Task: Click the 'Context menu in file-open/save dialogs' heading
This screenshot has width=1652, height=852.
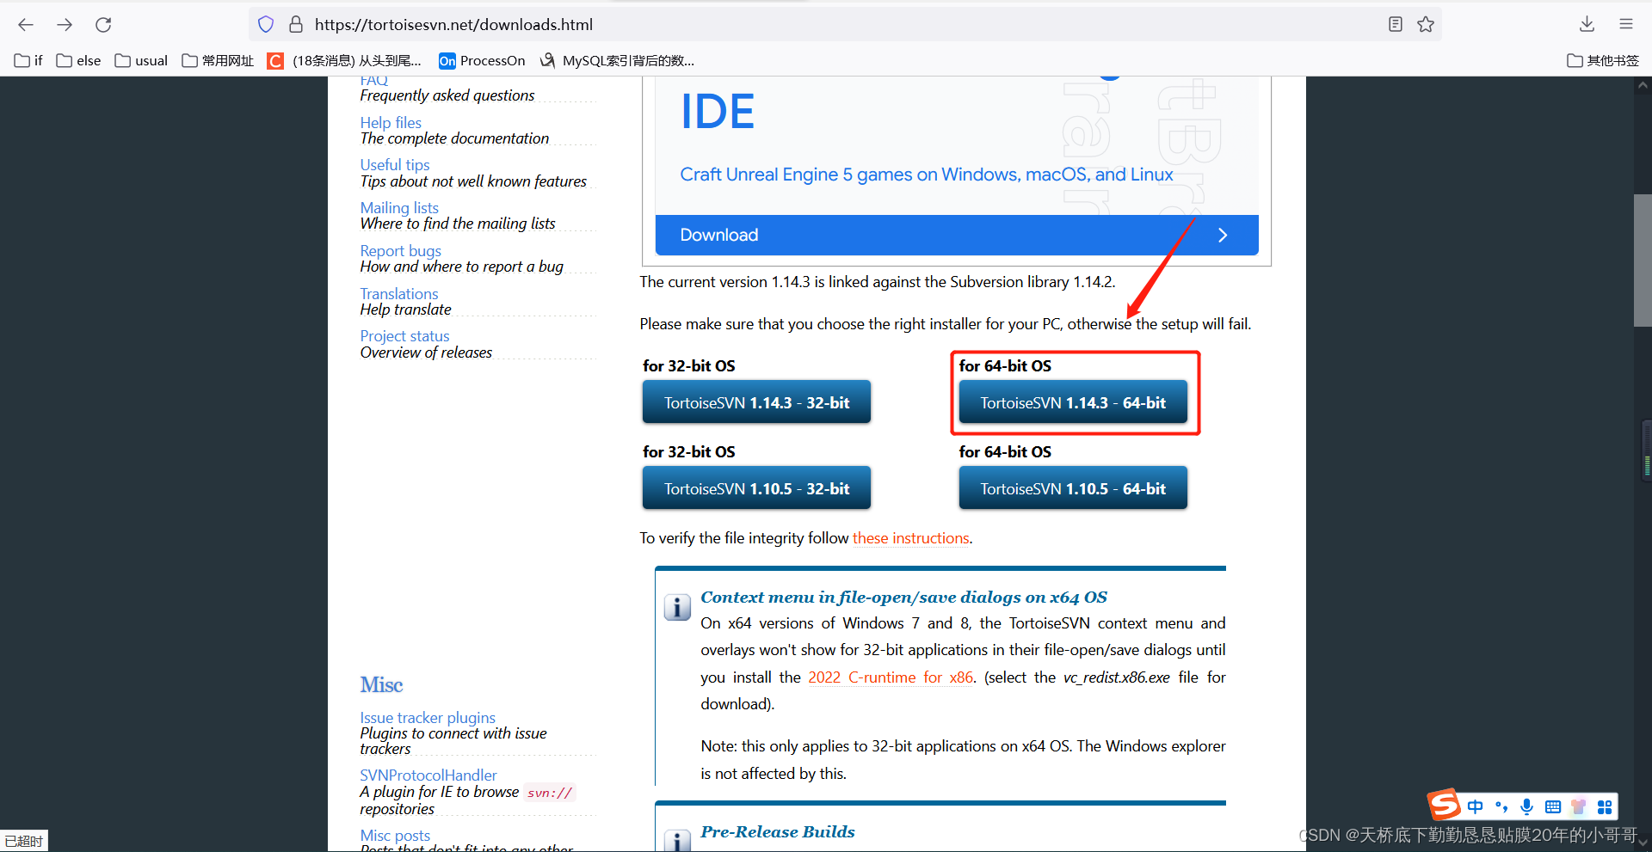Action: pyautogui.click(x=903, y=598)
